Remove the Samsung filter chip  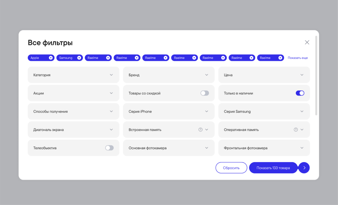(79, 58)
